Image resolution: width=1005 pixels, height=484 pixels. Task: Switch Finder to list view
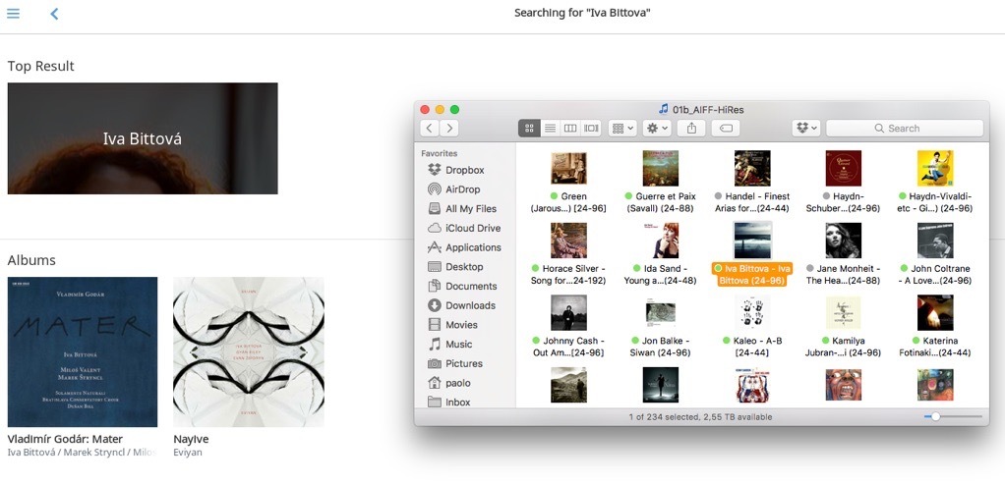pyautogui.click(x=550, y=128)
